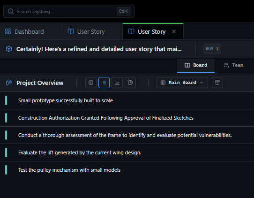Click the cube icon beside story title
Viewport: 254px width, 198px height.
(x=9, y=49)
